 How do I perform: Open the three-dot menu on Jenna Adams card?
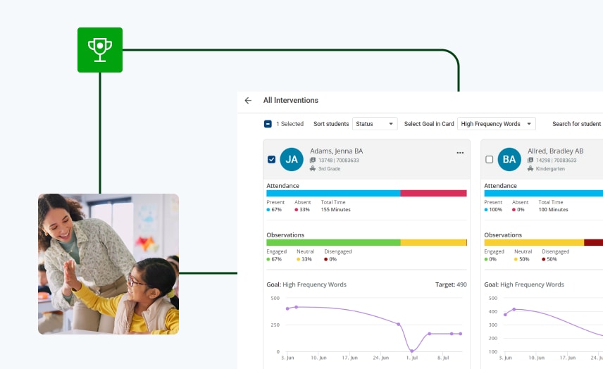[460, 153]
